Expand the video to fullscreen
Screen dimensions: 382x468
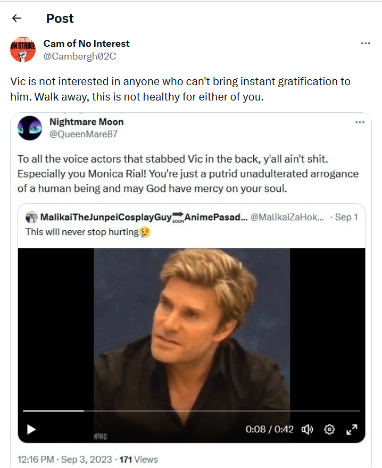[x=353, y=429]
